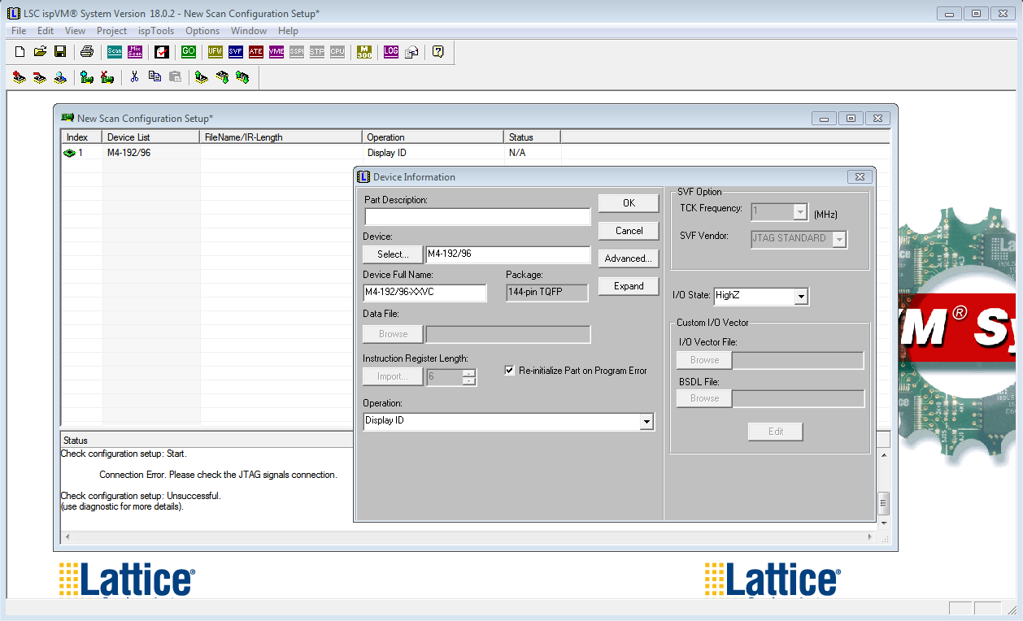1023x621 pixels.
Task: Open the ATE tool icon
Action: (256, 52)
